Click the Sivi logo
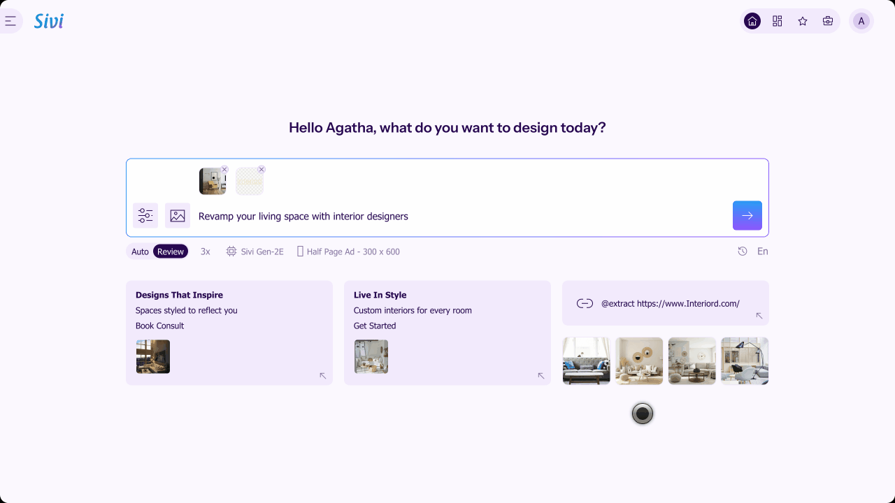The width and height of the screenshot is (895, 503). 49,21
